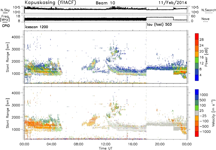Click the '28' value on Power scale
The width and height of the screenshot is (216, 150).
click(x=201, y=40)
